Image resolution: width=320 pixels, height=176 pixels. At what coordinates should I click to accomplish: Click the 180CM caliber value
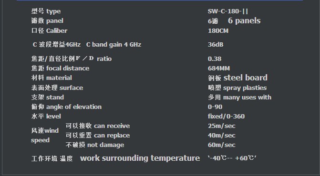tap(218, 31)
